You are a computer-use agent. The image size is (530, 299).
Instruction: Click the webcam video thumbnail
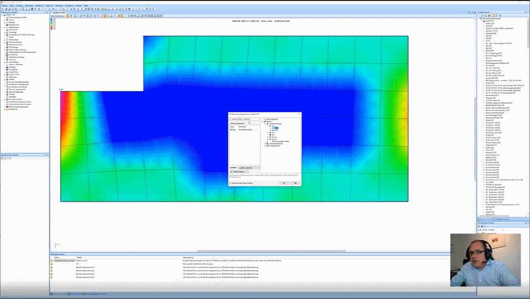pyautogui.click(x=485, y=260)
